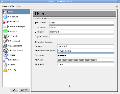
Task: Click the SIP authentication group title
Action: click(x=43, y=42)
